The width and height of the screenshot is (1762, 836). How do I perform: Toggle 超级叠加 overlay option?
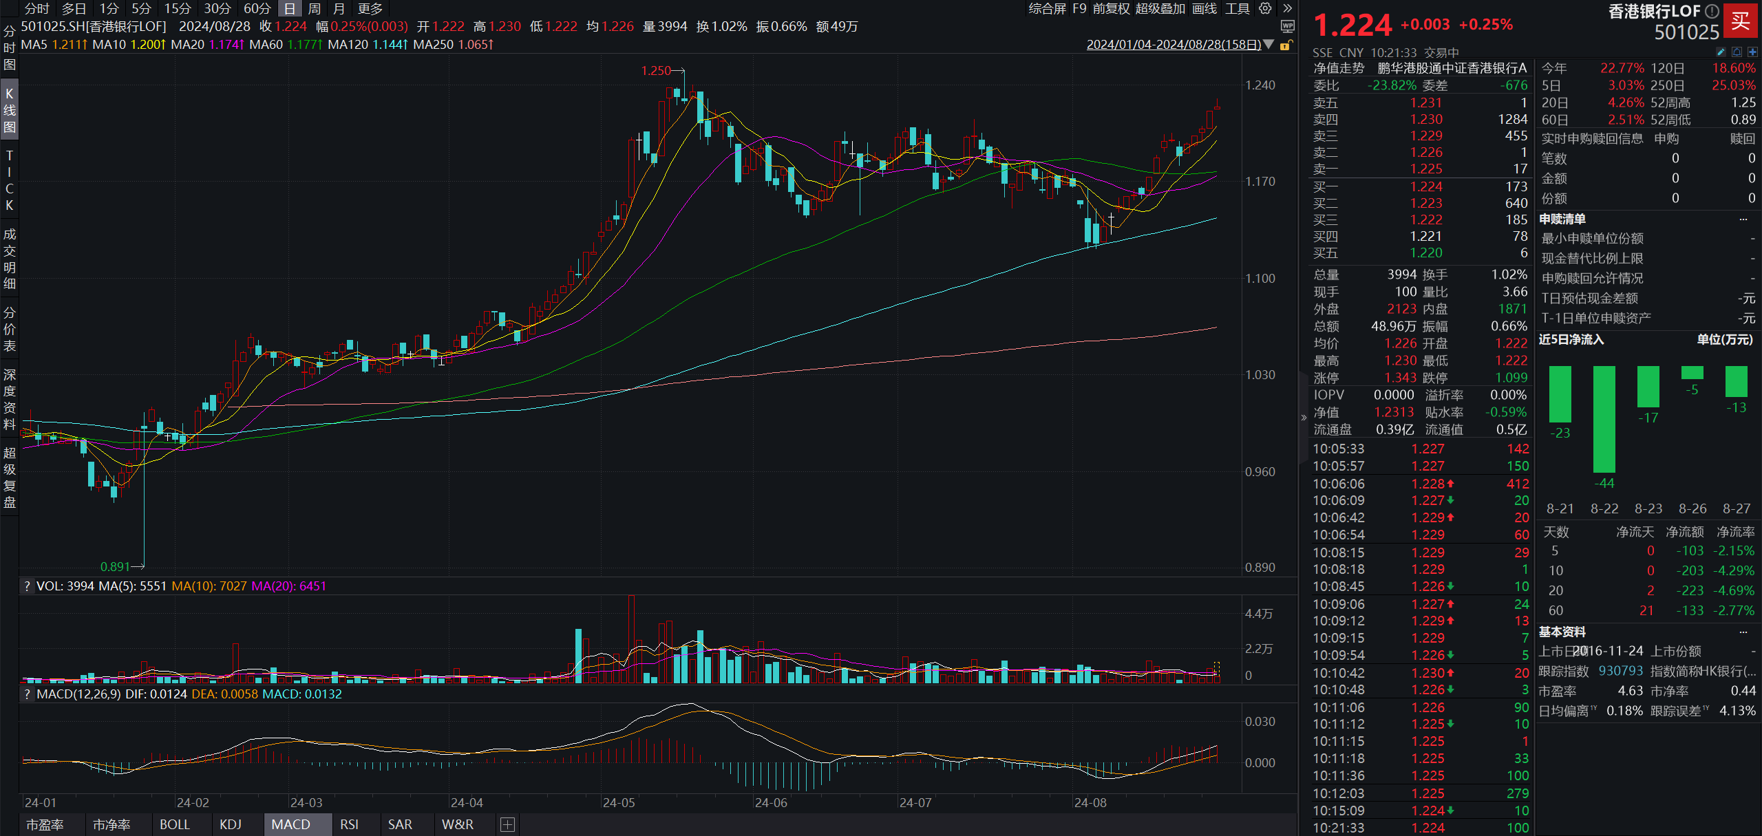pos(1160,8)
